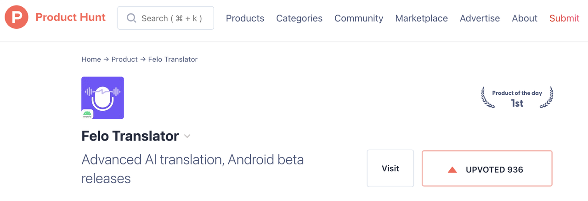Click the Product of the day laurel badge

pos(517,98)
